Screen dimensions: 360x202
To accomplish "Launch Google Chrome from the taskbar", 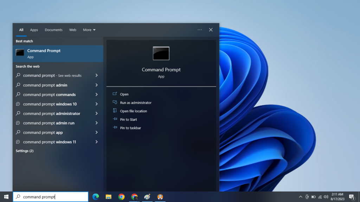I will [121, 197].
